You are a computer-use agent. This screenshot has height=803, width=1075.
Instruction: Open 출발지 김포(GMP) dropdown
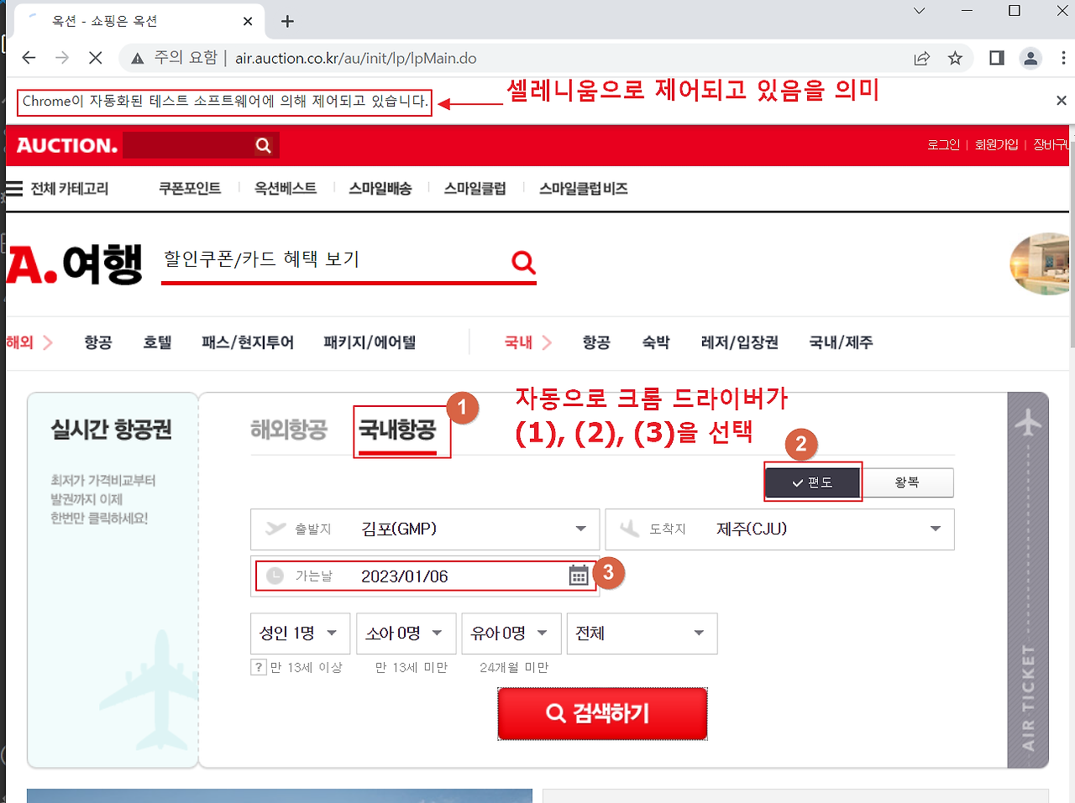coord(425,529)
